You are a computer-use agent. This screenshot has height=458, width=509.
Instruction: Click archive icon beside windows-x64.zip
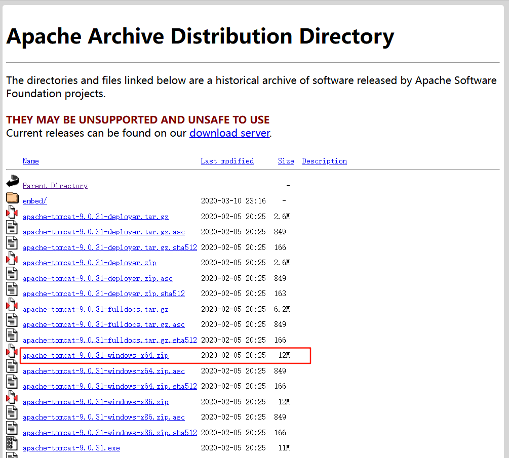coord(12,351)
